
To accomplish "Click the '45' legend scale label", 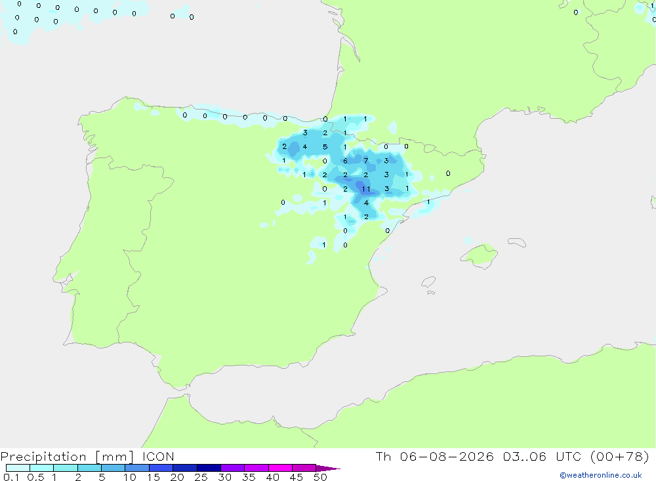I will pos(297,477).
